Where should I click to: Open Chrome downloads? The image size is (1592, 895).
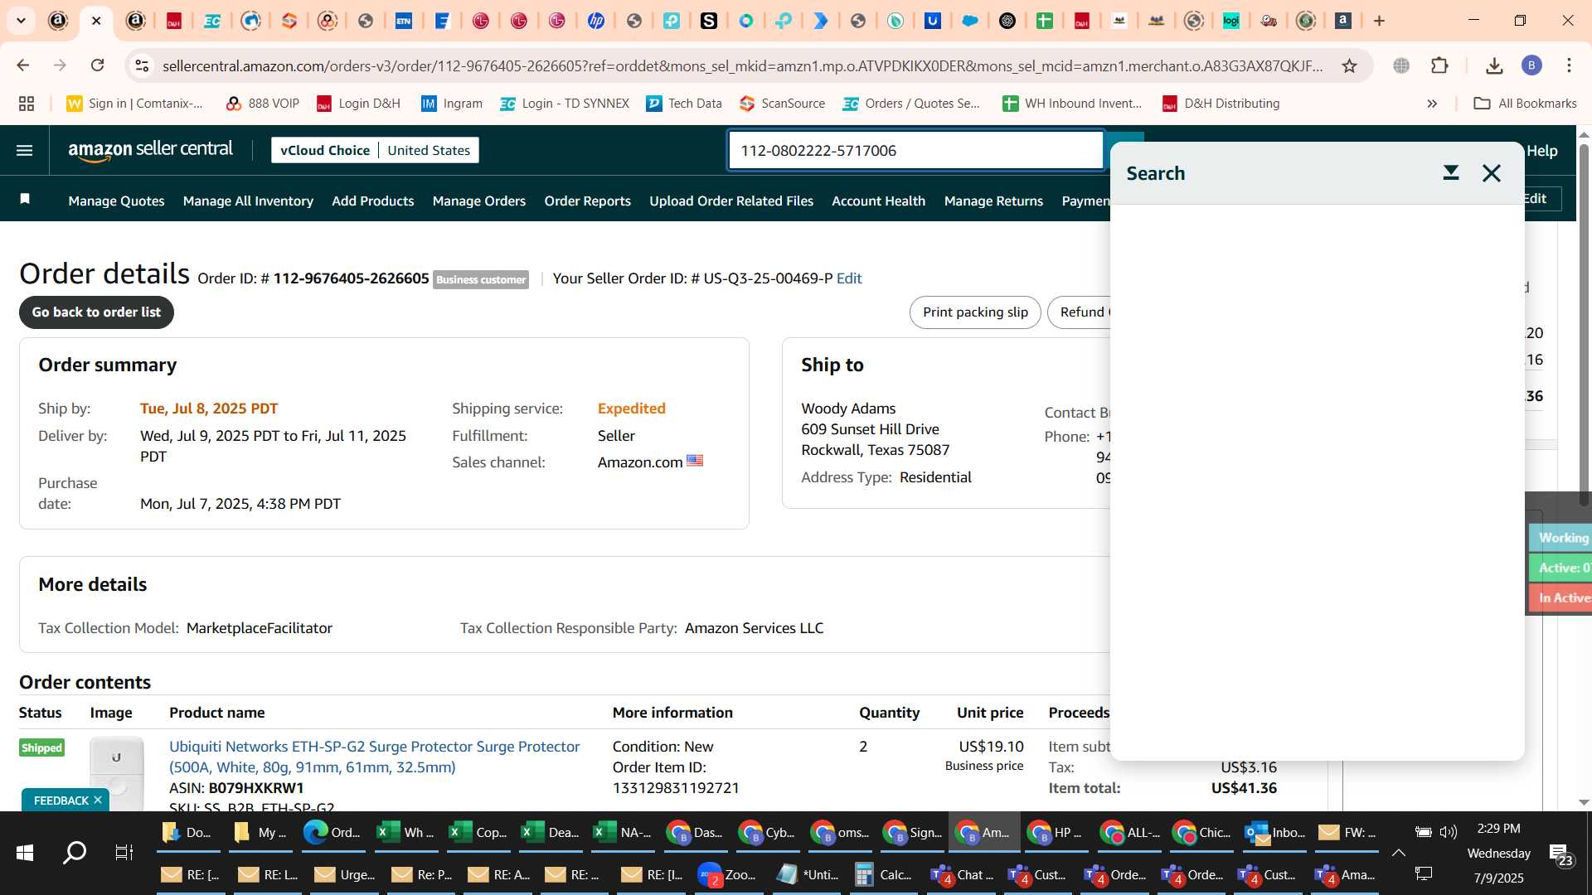click(x=1494, y=65)
